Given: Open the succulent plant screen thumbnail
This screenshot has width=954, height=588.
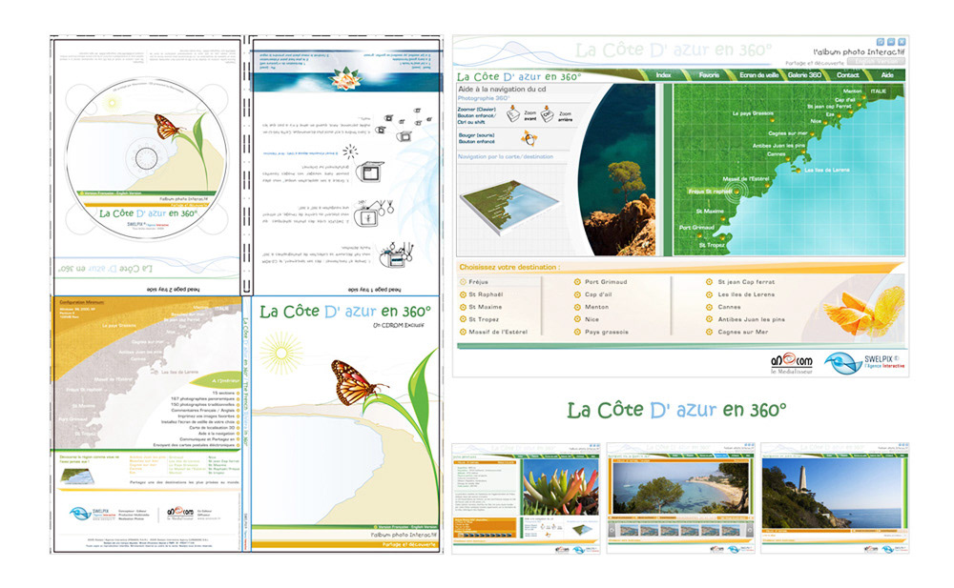Looking at the screenshot, I should 526,498.
